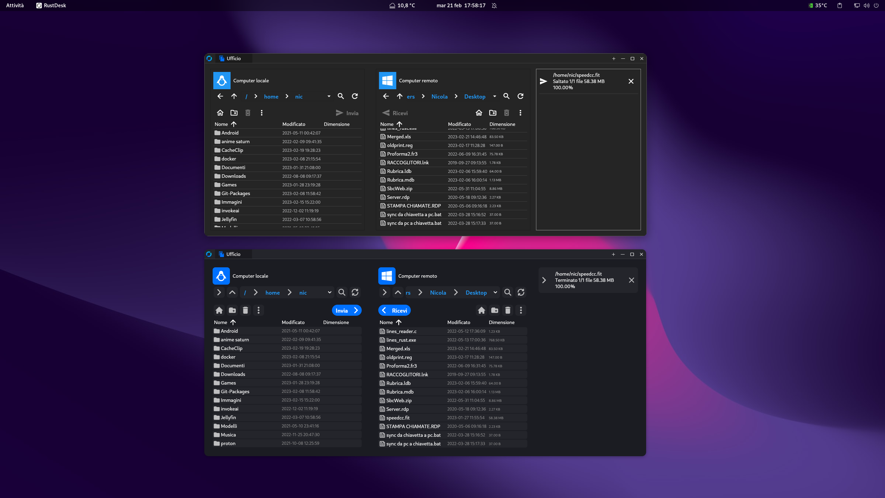Open the Attività menu
Viewport: 885px width, 498px height.
(x=15, y=5)
